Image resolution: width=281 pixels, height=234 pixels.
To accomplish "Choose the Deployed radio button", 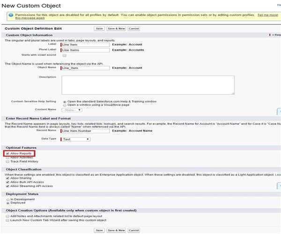I will pos(7,204).
